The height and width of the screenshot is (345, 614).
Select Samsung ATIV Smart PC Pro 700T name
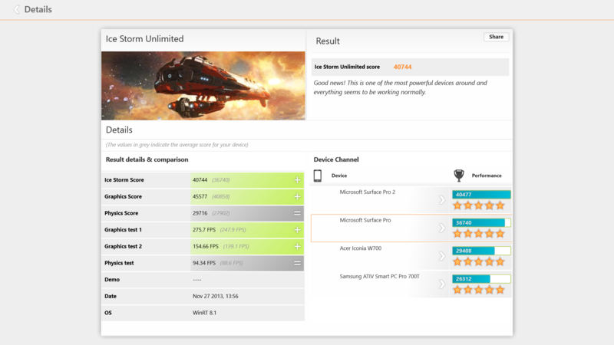(379, 277)
